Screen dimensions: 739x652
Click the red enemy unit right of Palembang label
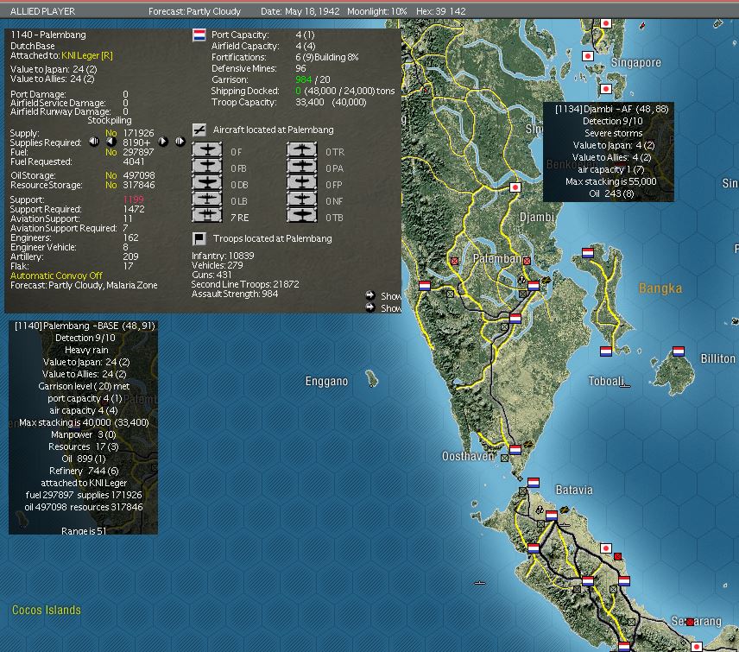click(x=527, y=261)
